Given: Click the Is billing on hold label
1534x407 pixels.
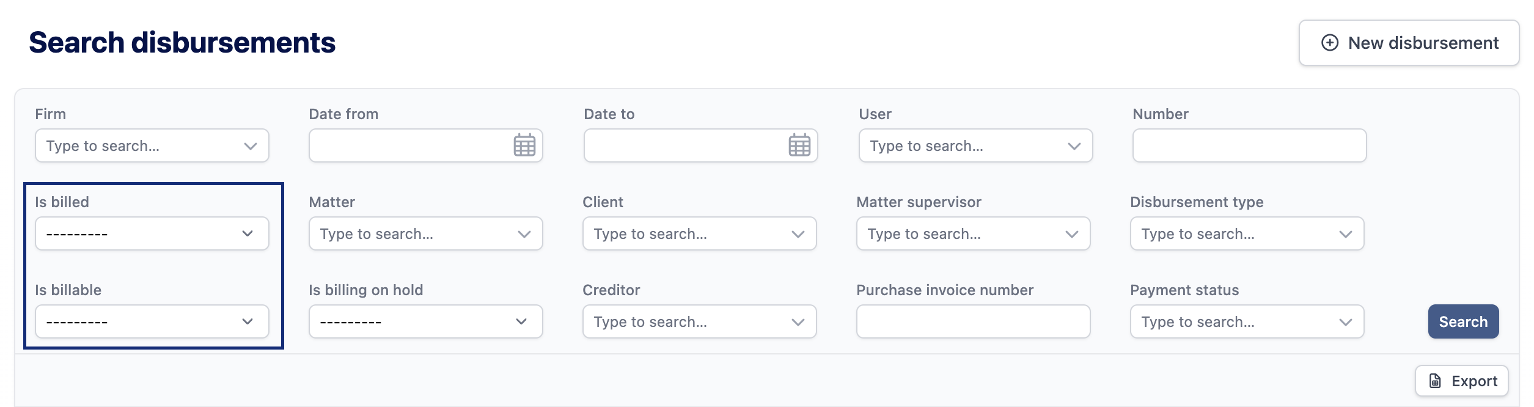Looking at the screenshot, I should click(x=365, y=290).
